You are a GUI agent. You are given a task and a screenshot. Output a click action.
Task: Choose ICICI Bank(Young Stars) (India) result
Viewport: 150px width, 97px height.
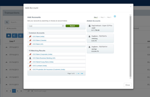coord(43,62)
